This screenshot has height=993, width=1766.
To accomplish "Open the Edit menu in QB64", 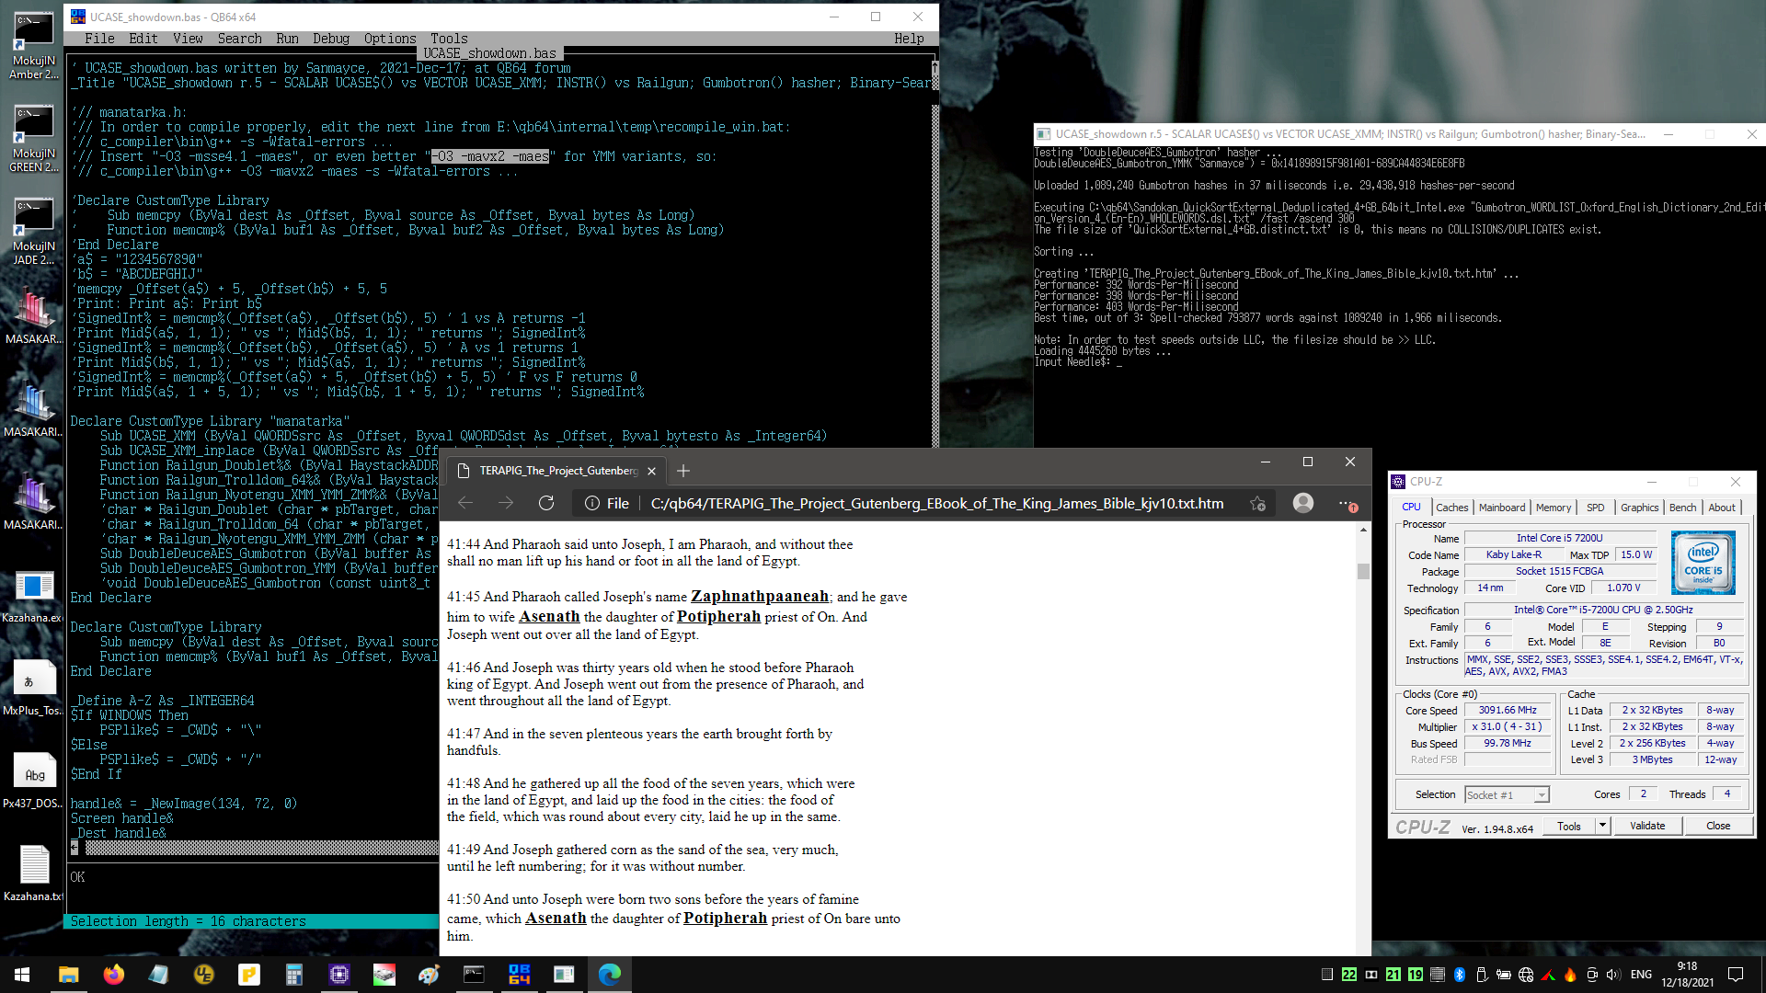I will [143, 39].
